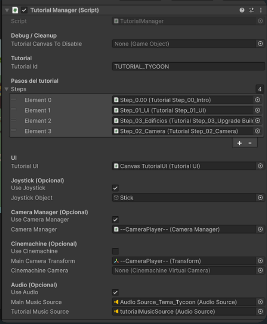Click the Tutorial Id text field
267x324 pixels.
(x=188, y=66)
